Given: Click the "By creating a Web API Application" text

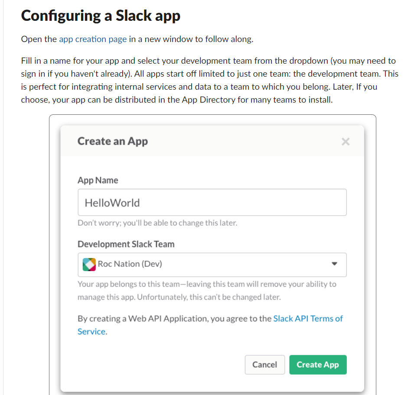Looking at the screenshot, I should tap(175, 318).
